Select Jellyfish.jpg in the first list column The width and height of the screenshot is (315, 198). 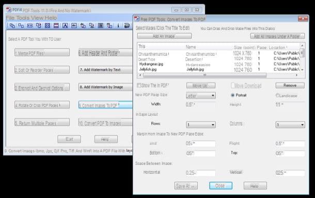point(148,69)
